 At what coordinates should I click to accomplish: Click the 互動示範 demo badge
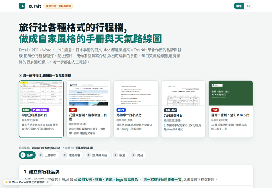coord(58,6)
